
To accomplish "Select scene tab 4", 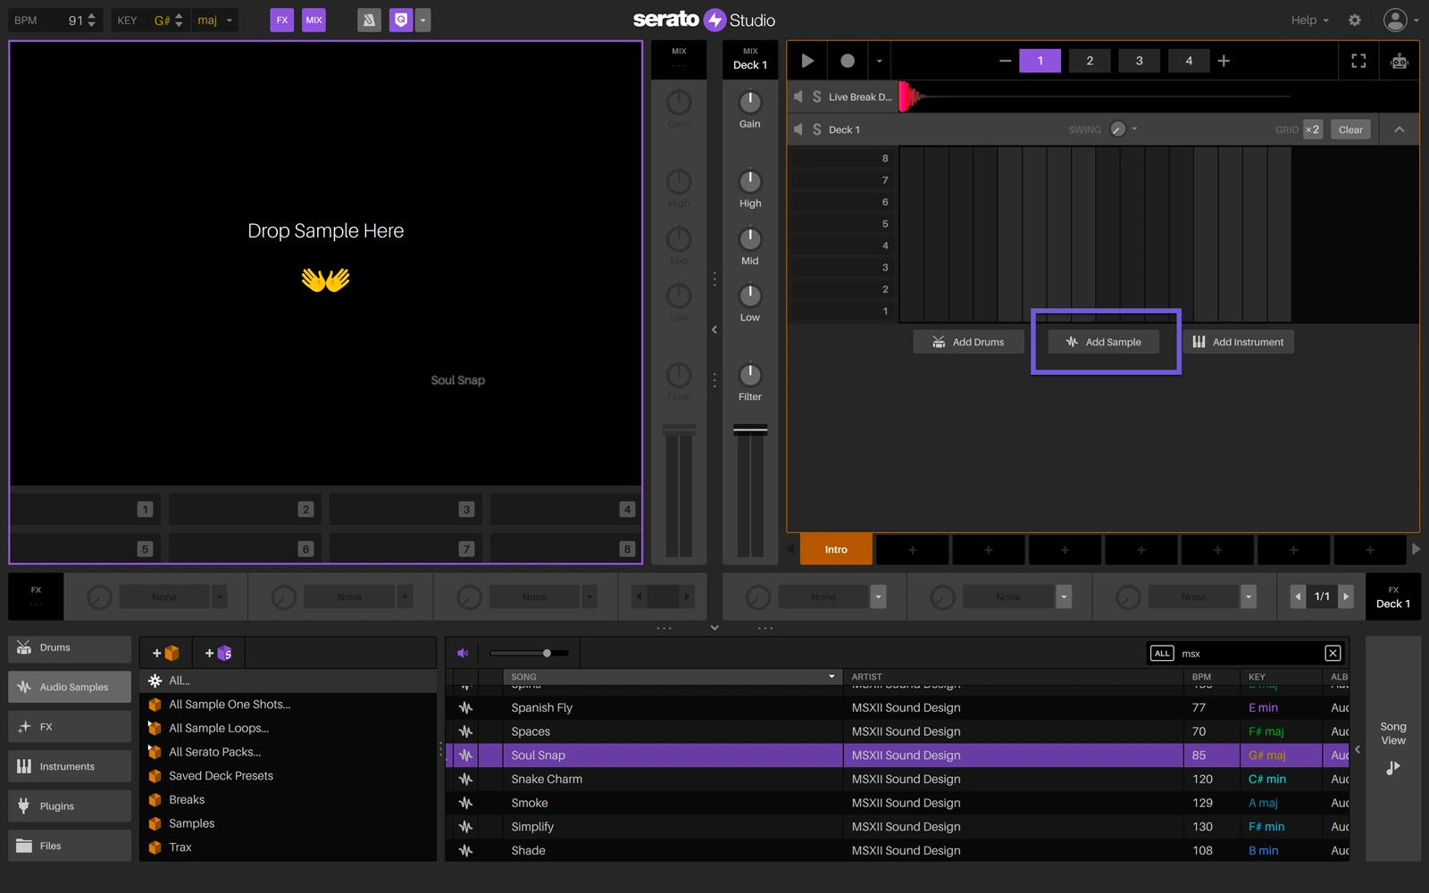I will (1189, 61).
